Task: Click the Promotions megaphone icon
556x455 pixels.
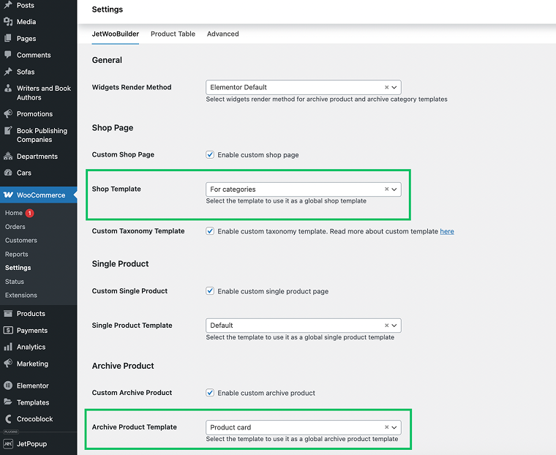Action: coord(8,114)
